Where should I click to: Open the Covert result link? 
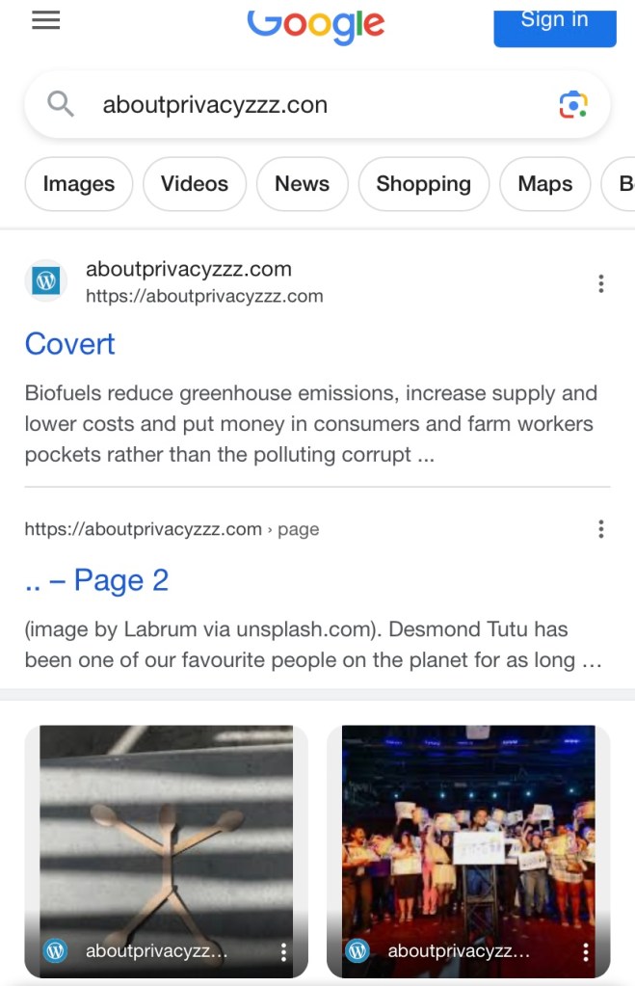click(69, 344)
